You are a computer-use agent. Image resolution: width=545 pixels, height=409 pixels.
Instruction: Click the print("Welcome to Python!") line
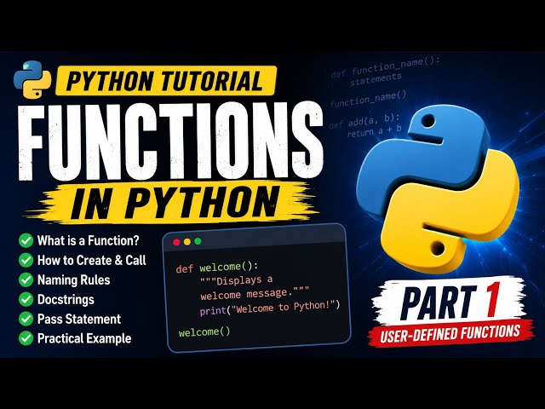270,308
